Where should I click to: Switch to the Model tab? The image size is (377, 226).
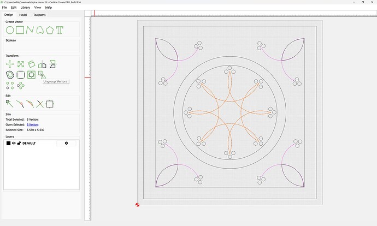click(23, 15)
